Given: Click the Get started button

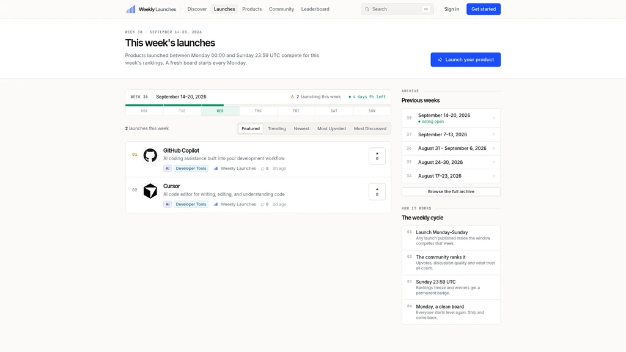Looking at the screenshot, I should tap(484, 9).
